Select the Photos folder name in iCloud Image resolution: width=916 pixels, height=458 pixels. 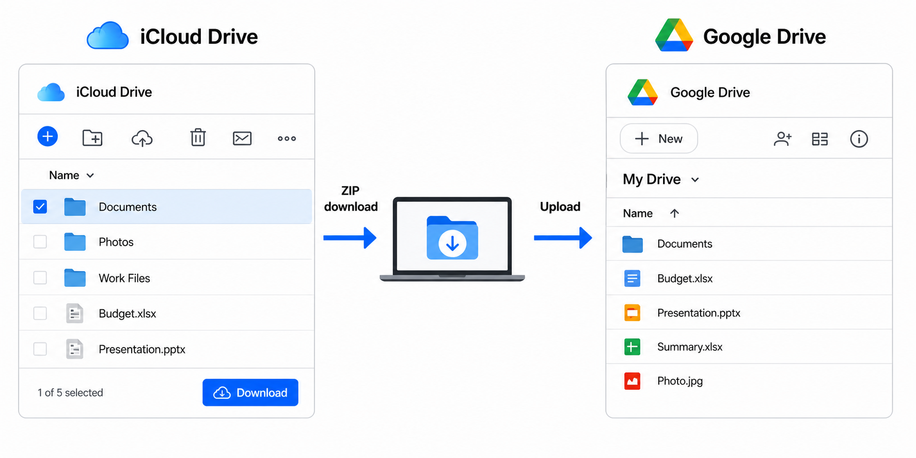click(116, 242)
